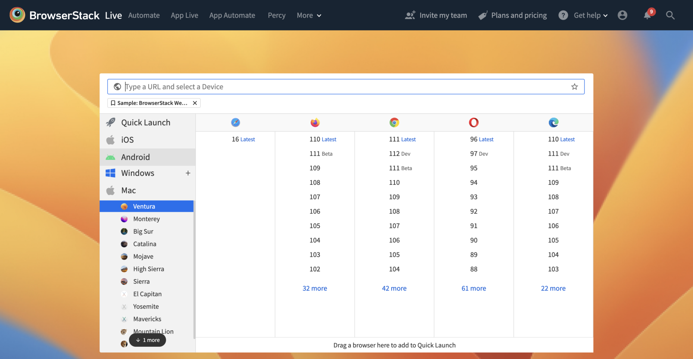Go to App Live
693x359 pixels.
(184, 15)
